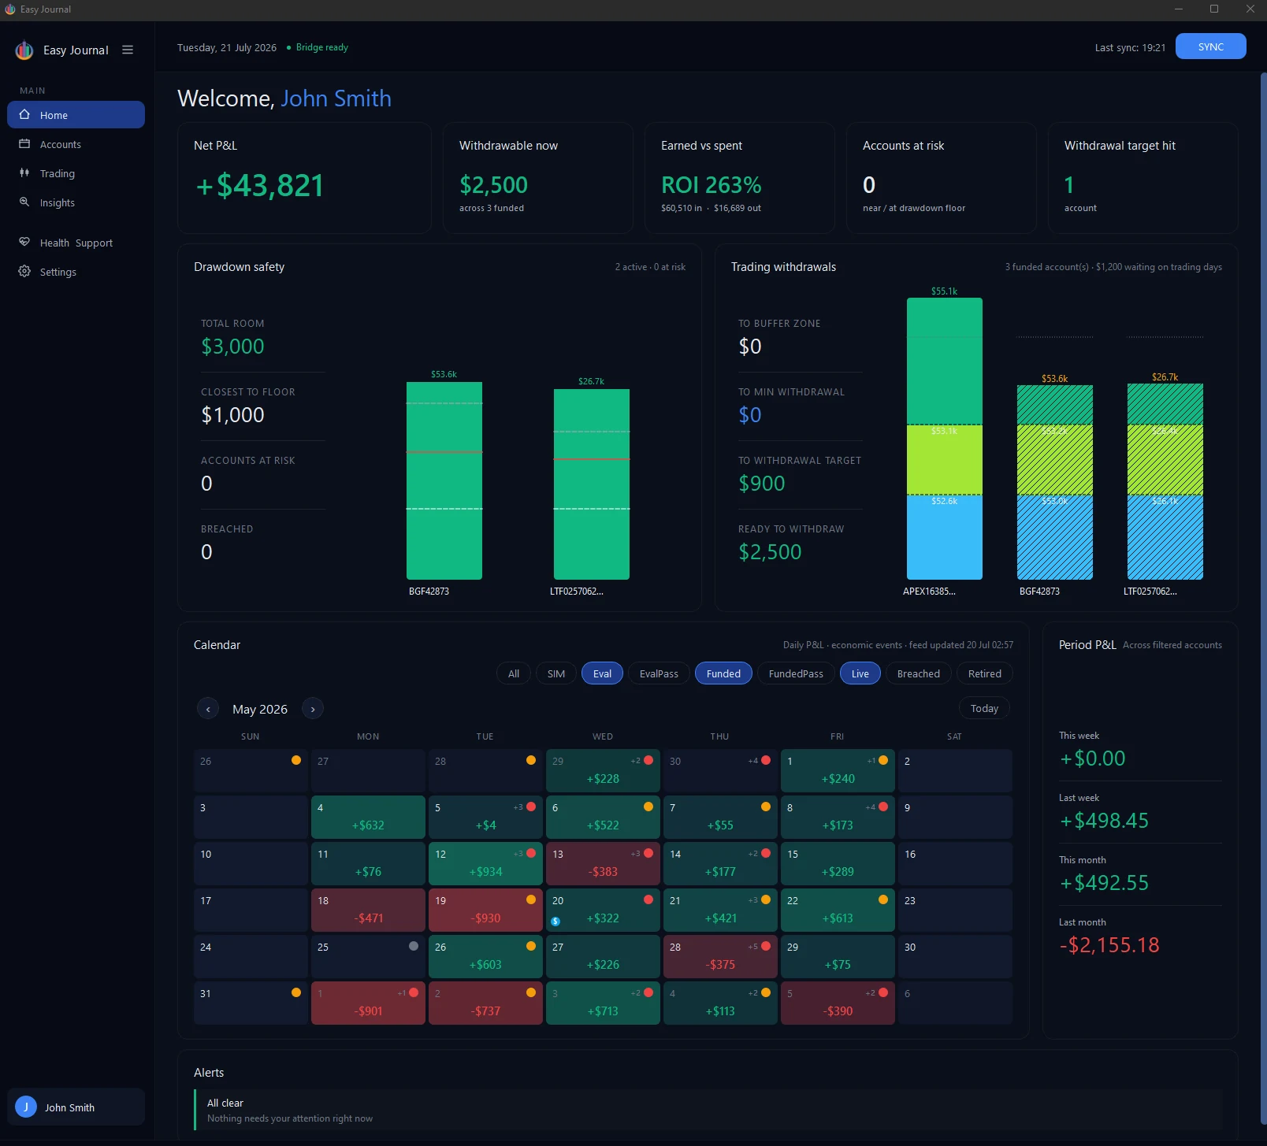
Task: Click the John Smith avatar circle
Action: tap(26, 1107)
